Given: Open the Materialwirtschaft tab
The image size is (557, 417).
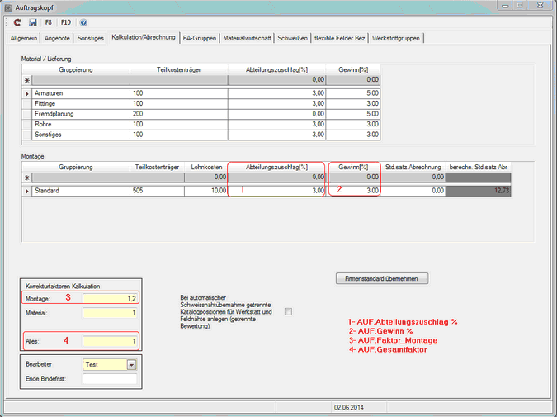Looking at the screenshot, I should 248,38.
